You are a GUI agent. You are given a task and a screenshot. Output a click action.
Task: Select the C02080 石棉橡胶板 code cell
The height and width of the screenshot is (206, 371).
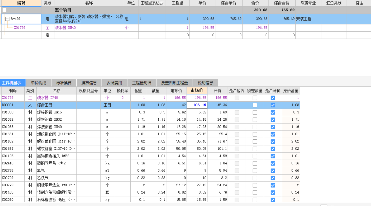point(13,200)
